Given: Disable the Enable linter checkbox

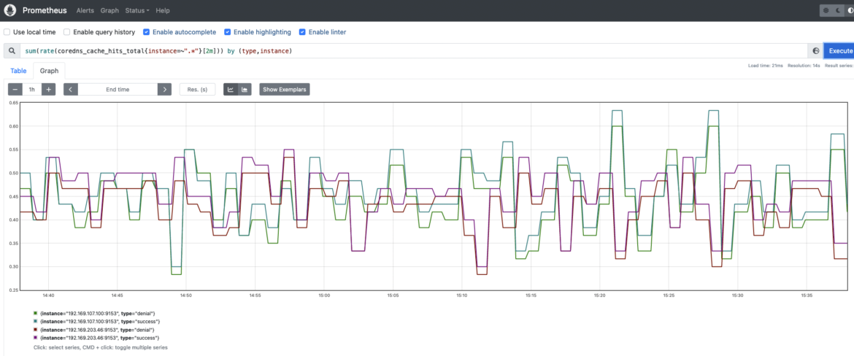Looking at the screenshot, I should pyautogui.click(x=302, y=32).
